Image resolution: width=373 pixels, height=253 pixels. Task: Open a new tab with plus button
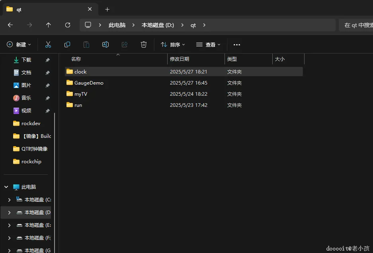coord(107,9)
